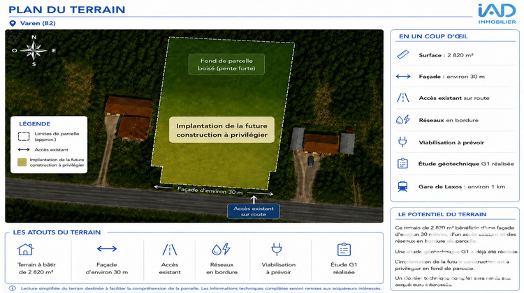This screenshot has width=524, height=293.
Task: Click the clipboard icon above Étude G1 réalisée in Les atouts
Action: [344, 249]
